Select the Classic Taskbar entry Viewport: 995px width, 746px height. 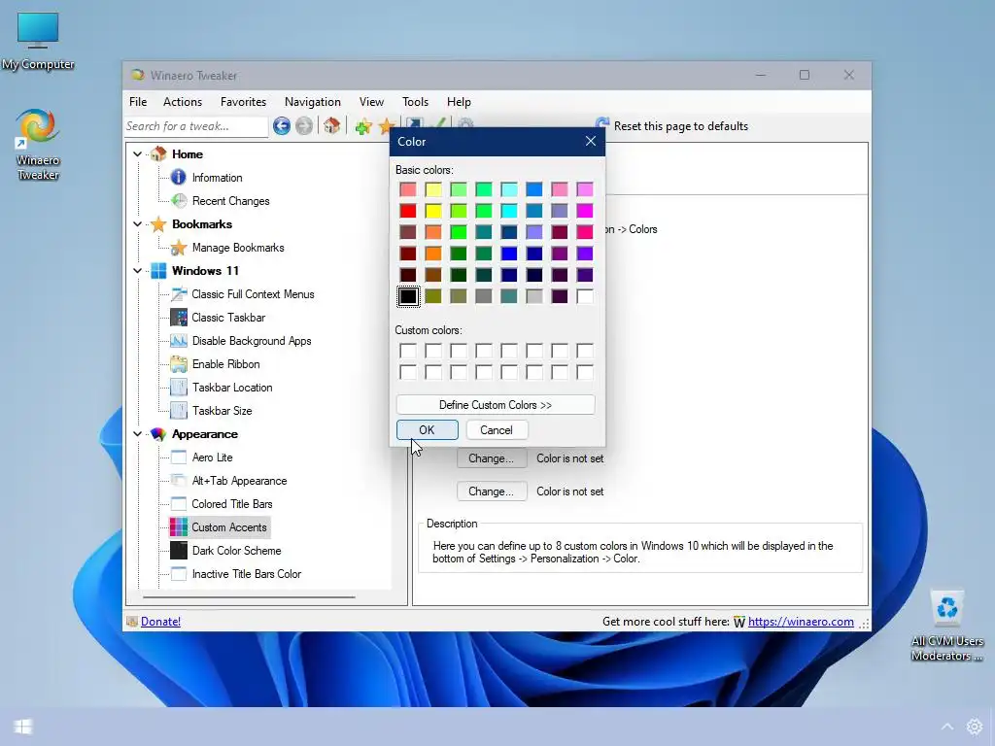click(228, 318)
